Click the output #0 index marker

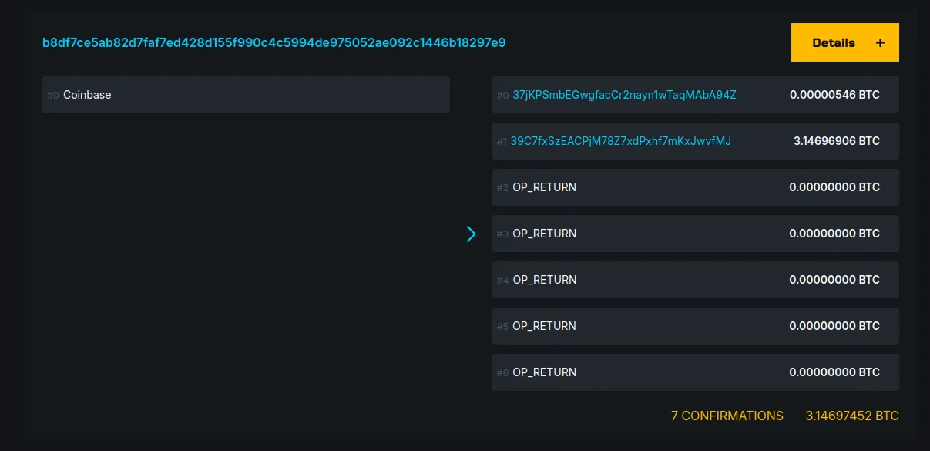502,95
